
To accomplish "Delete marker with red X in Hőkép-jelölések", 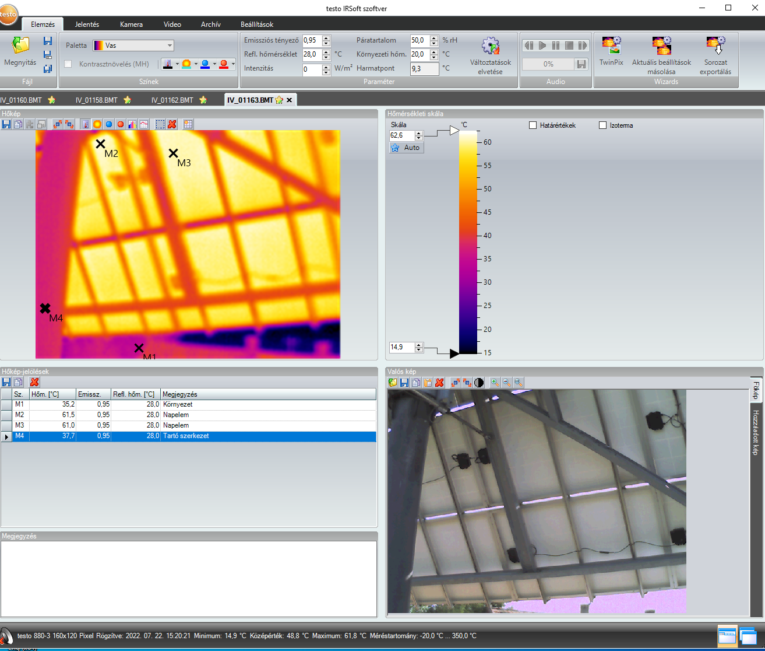I will pos(34,382).
